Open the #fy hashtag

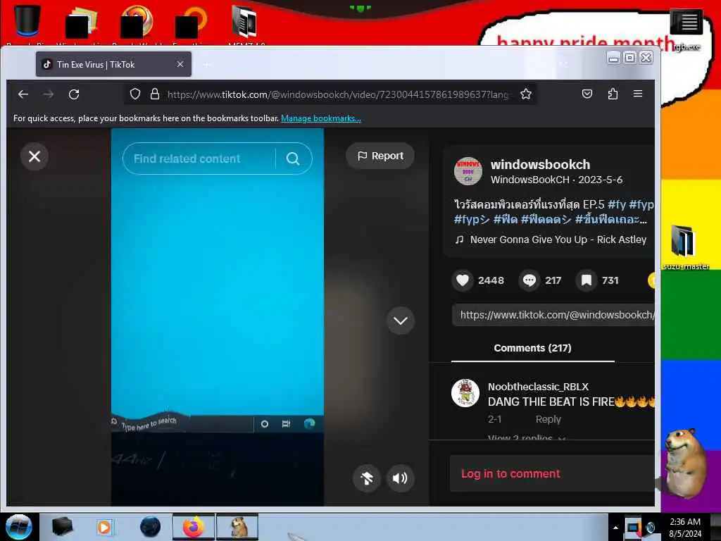[x=617, y=204]
